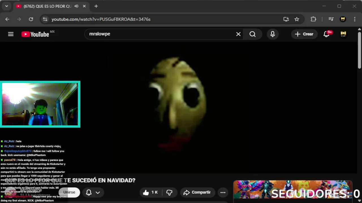Select the QUE ES LO PEOR tab
The image size is (362, 203).
[x=51, y=6]
